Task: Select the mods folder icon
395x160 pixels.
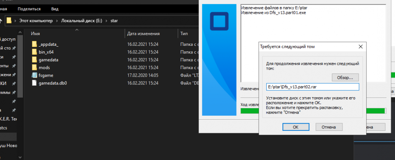Action: click(x=34, y=68)
